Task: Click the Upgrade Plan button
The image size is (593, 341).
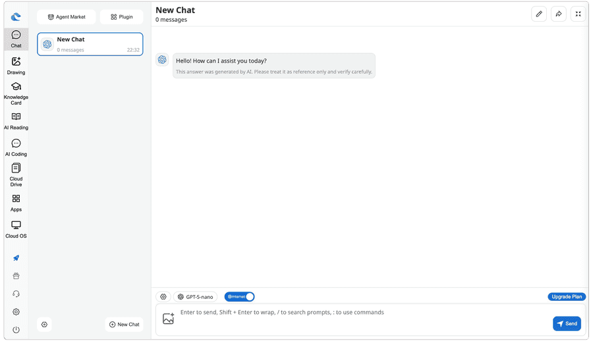Action: [x=566, y=297]
